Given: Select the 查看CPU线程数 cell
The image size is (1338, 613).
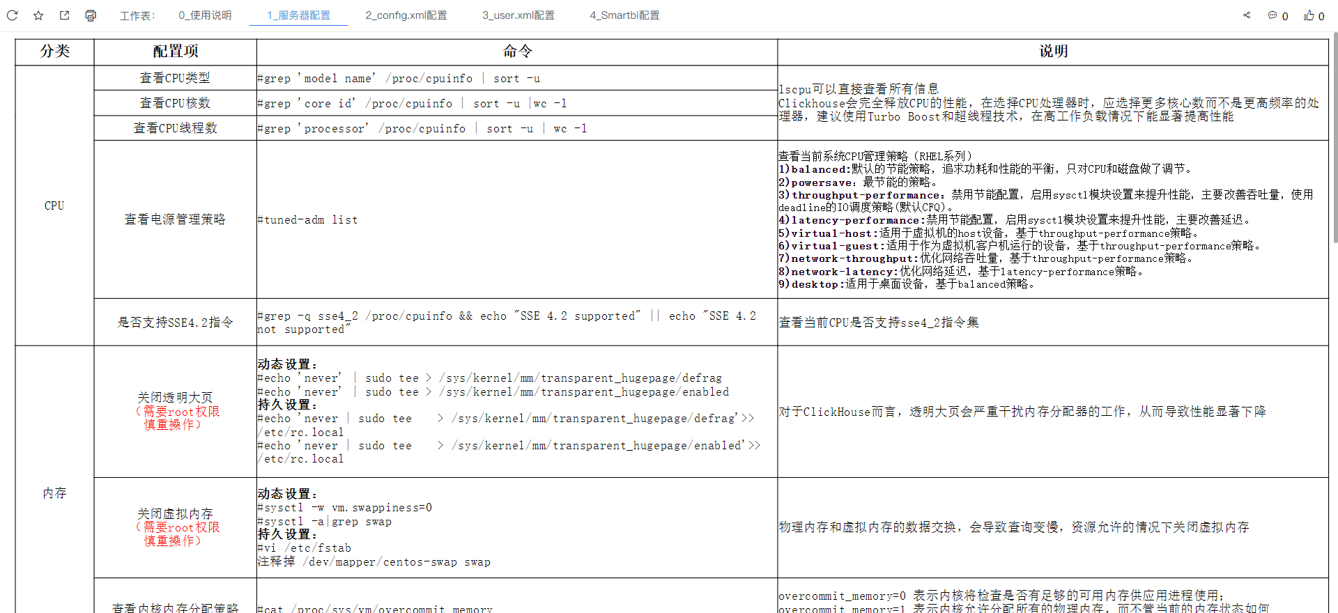Looking at the screenshot, I should click(176, 128).
